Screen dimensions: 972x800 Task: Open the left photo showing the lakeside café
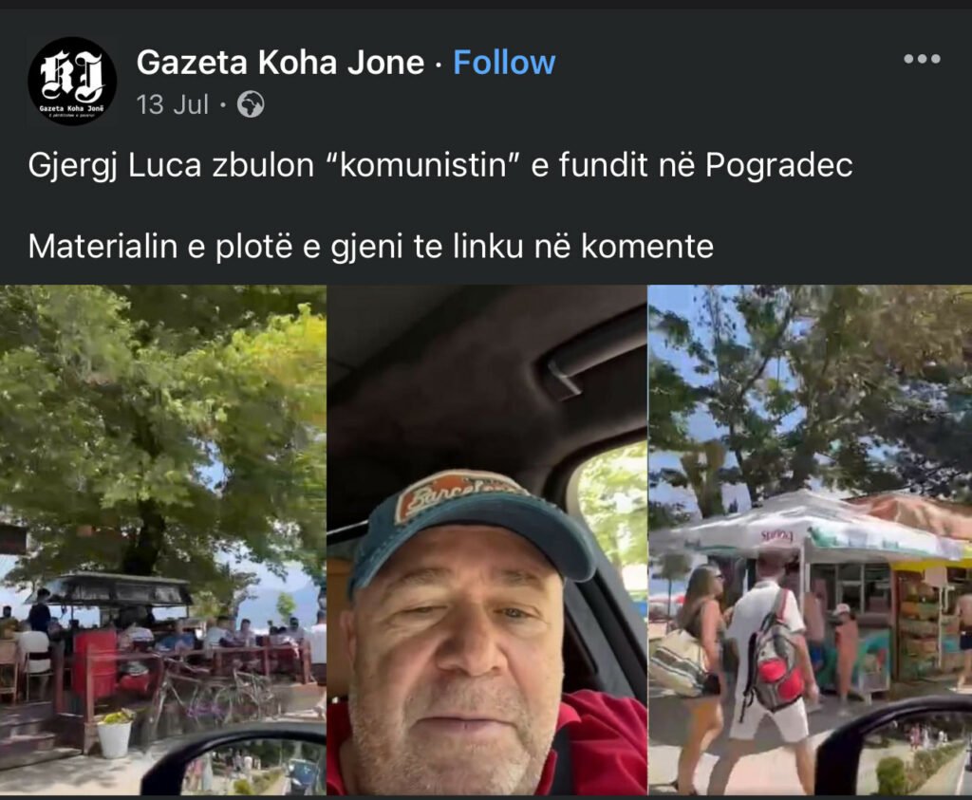pyautogui.click(x=162, y=540)
